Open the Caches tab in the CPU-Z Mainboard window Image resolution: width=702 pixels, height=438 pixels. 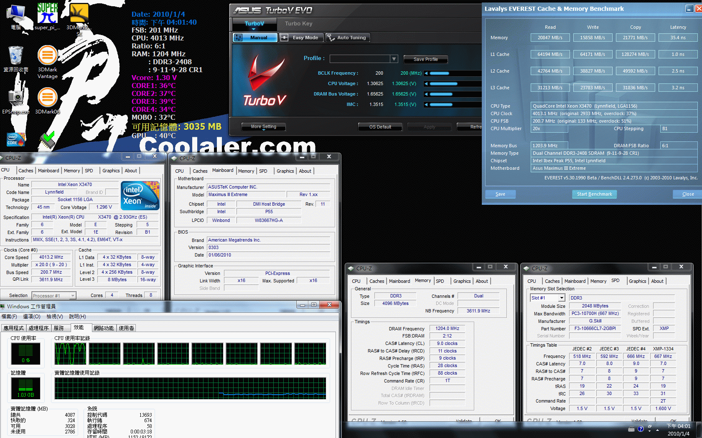pyautogui.click(x=200, y=171)
